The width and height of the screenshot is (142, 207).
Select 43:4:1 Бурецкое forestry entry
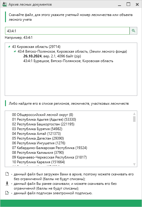pos(68,61)
